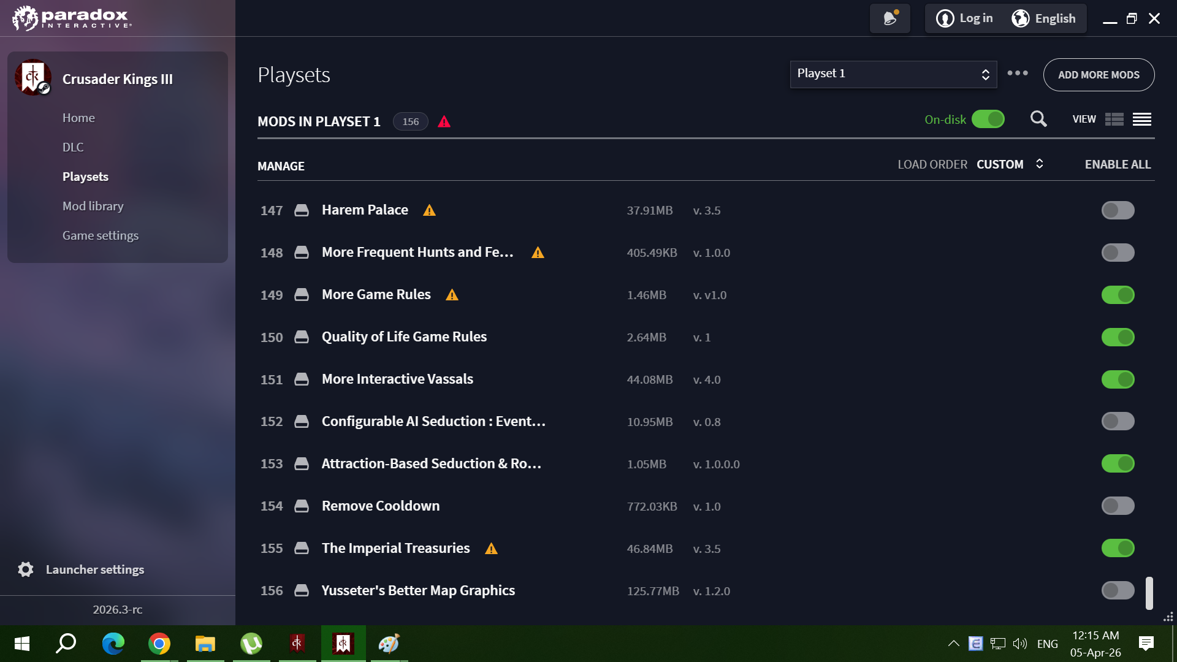Select Playsets in the sidebar
Screen dimensions: 1177x662
coord(85,177)
